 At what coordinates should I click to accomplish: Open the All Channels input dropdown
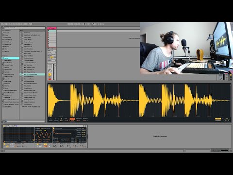(52, 54)
